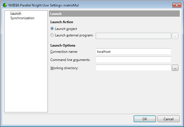Click the gray Launch section header
Viewport: 184px width, 127px height.
tap(114, 14)
